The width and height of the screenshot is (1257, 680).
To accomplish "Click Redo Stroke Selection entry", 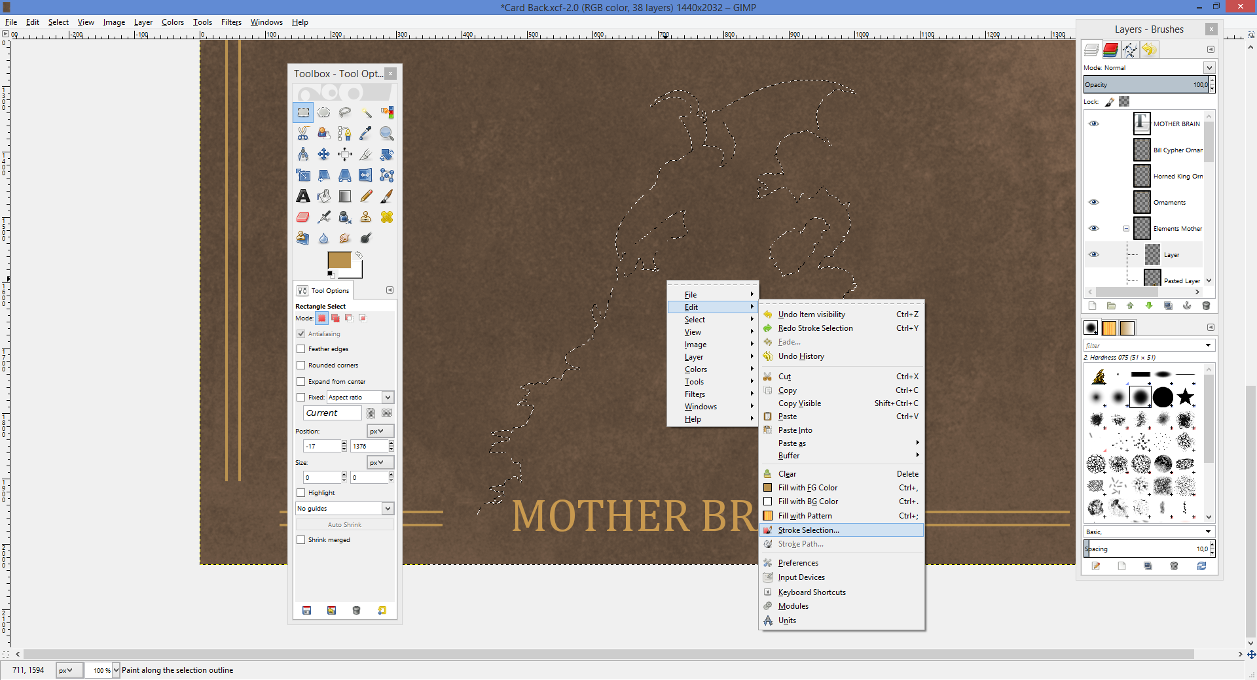I will coord(841,328).
